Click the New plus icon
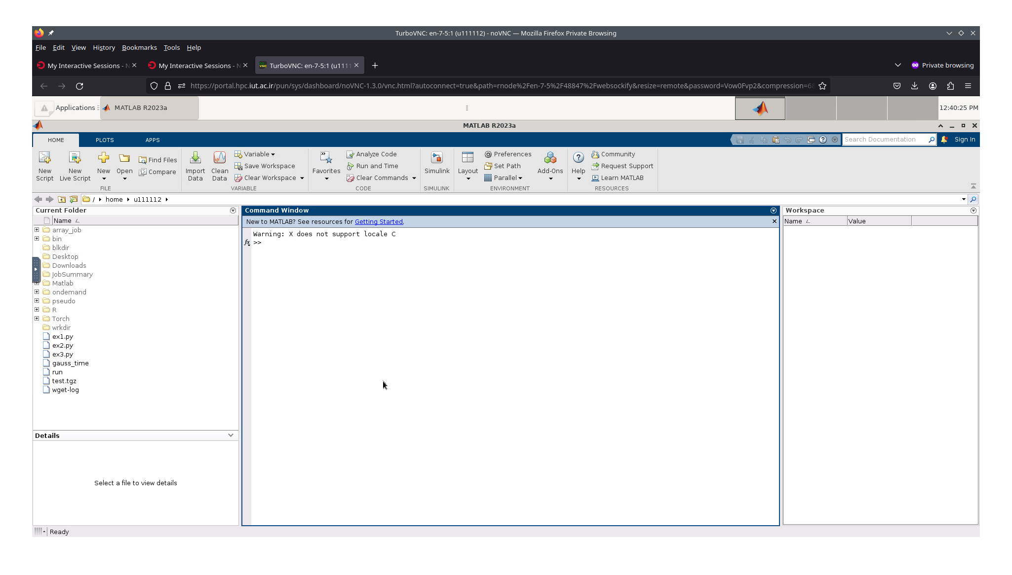Image resolution: width=1012 pixels, height=575 pixels. tap(104, 158)
